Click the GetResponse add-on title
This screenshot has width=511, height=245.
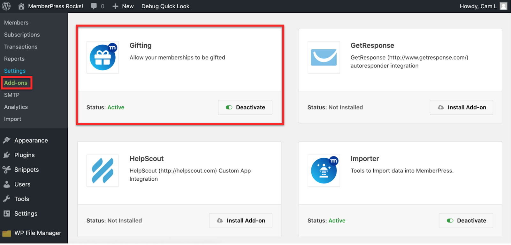pyautogui.click(x=372, y=46)
